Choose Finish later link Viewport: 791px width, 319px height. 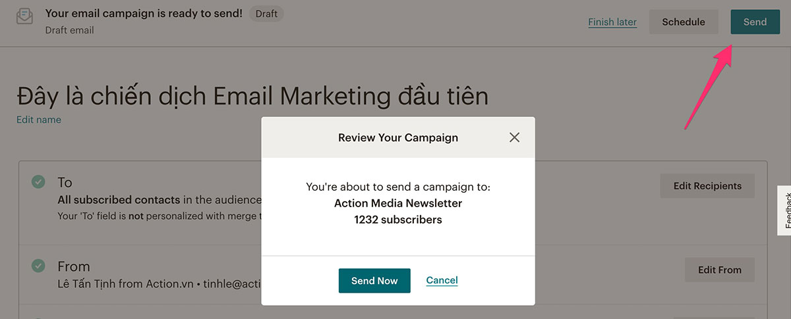coord(612,22)
